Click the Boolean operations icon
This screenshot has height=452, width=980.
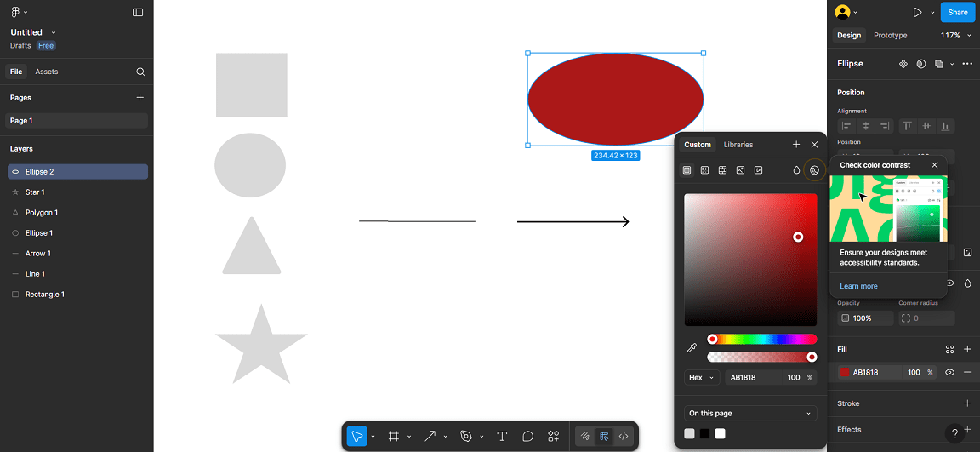pos(939,64)
